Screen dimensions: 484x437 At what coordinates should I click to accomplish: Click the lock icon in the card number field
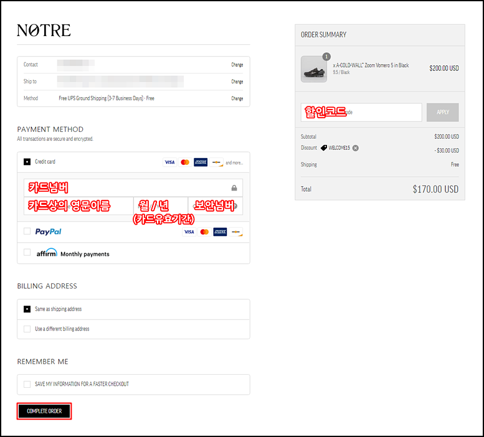[234, 188]
